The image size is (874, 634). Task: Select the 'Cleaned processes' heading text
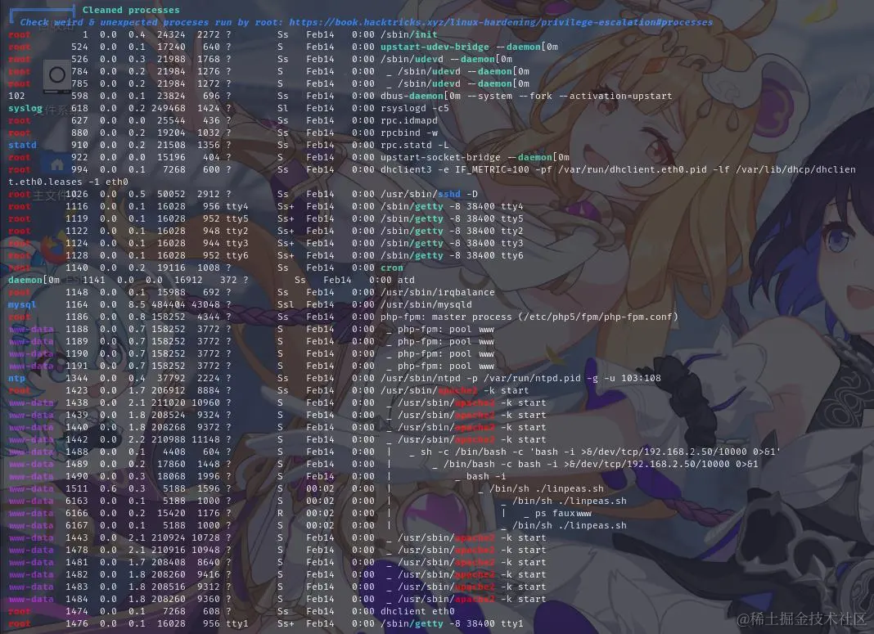tap(131, 10)
